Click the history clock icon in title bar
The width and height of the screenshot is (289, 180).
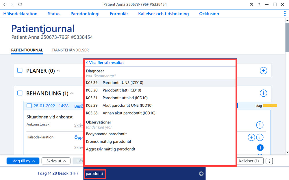tap(251, 4)
